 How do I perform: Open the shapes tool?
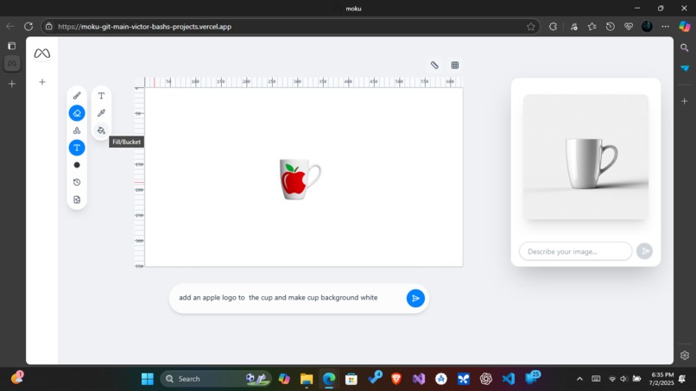(77, 130)
